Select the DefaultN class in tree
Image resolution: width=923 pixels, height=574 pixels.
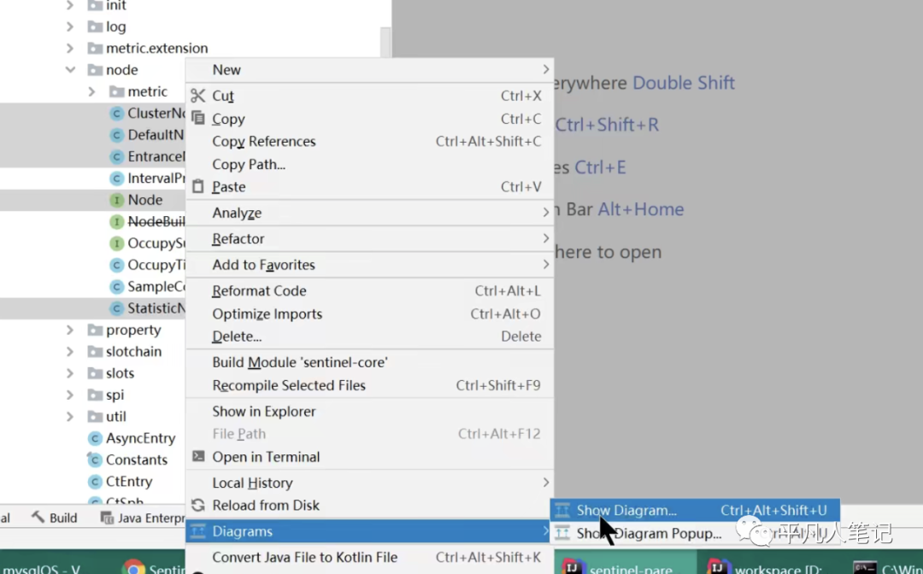(x=156, y=135)
